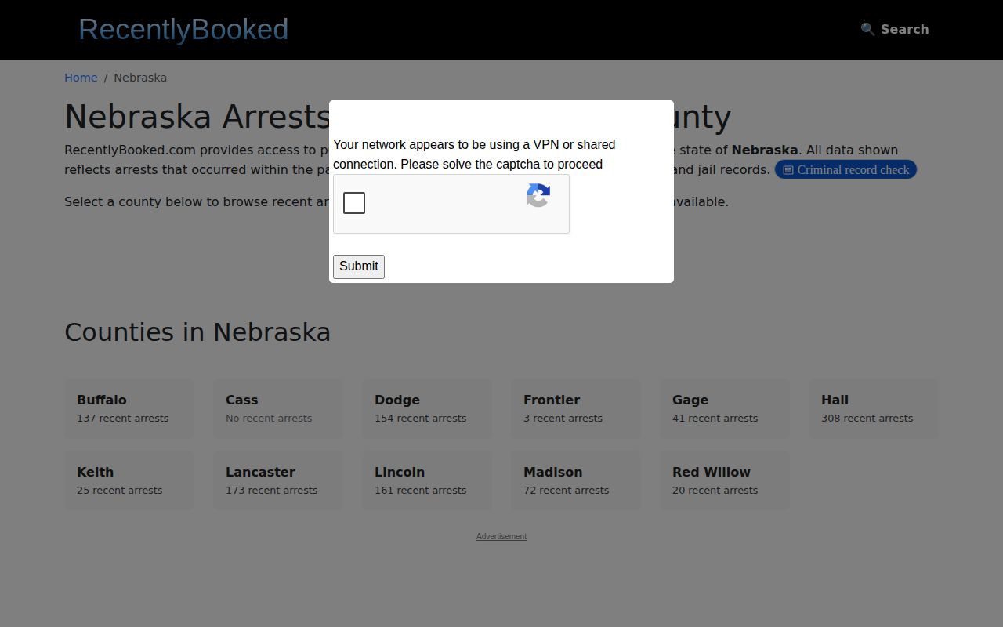Screen dimensions: 1003x627
Task: Click the magnifying glass search icon
Action: (867, 29)
